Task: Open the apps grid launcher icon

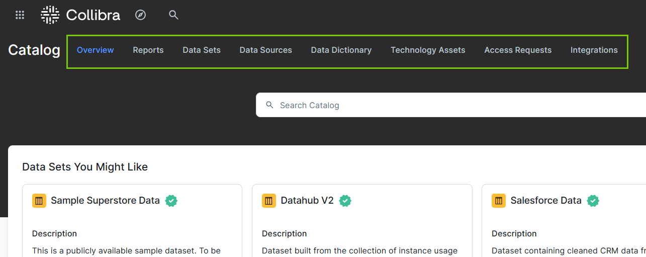Action: [x=20, y=15]
